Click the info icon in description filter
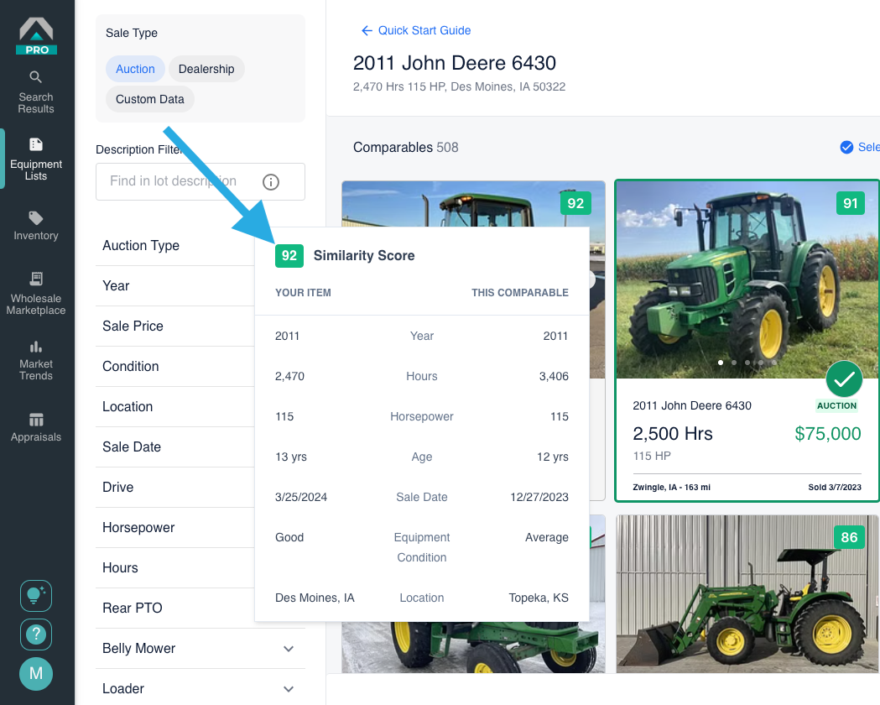This screenshot has width=880, height=705. [x=270, y=182]
